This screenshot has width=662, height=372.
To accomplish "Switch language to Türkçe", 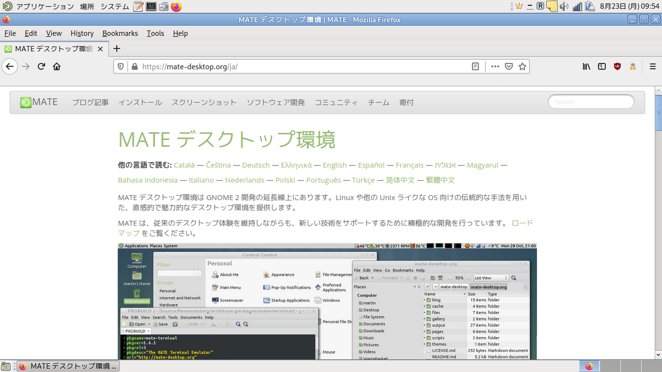I will (x=363, y=180).
